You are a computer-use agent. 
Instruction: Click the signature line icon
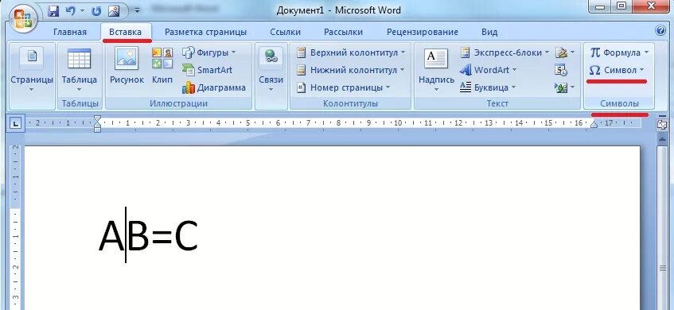(561, 52)
